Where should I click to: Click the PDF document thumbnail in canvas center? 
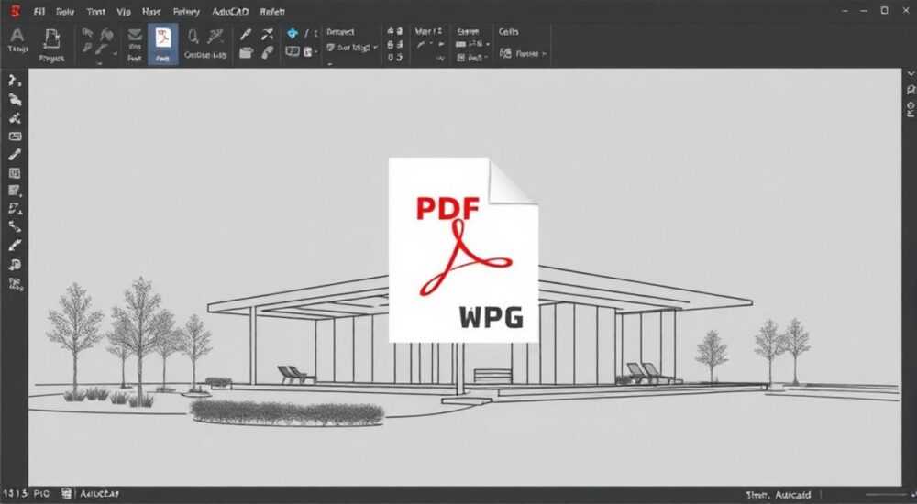(463, 249)
